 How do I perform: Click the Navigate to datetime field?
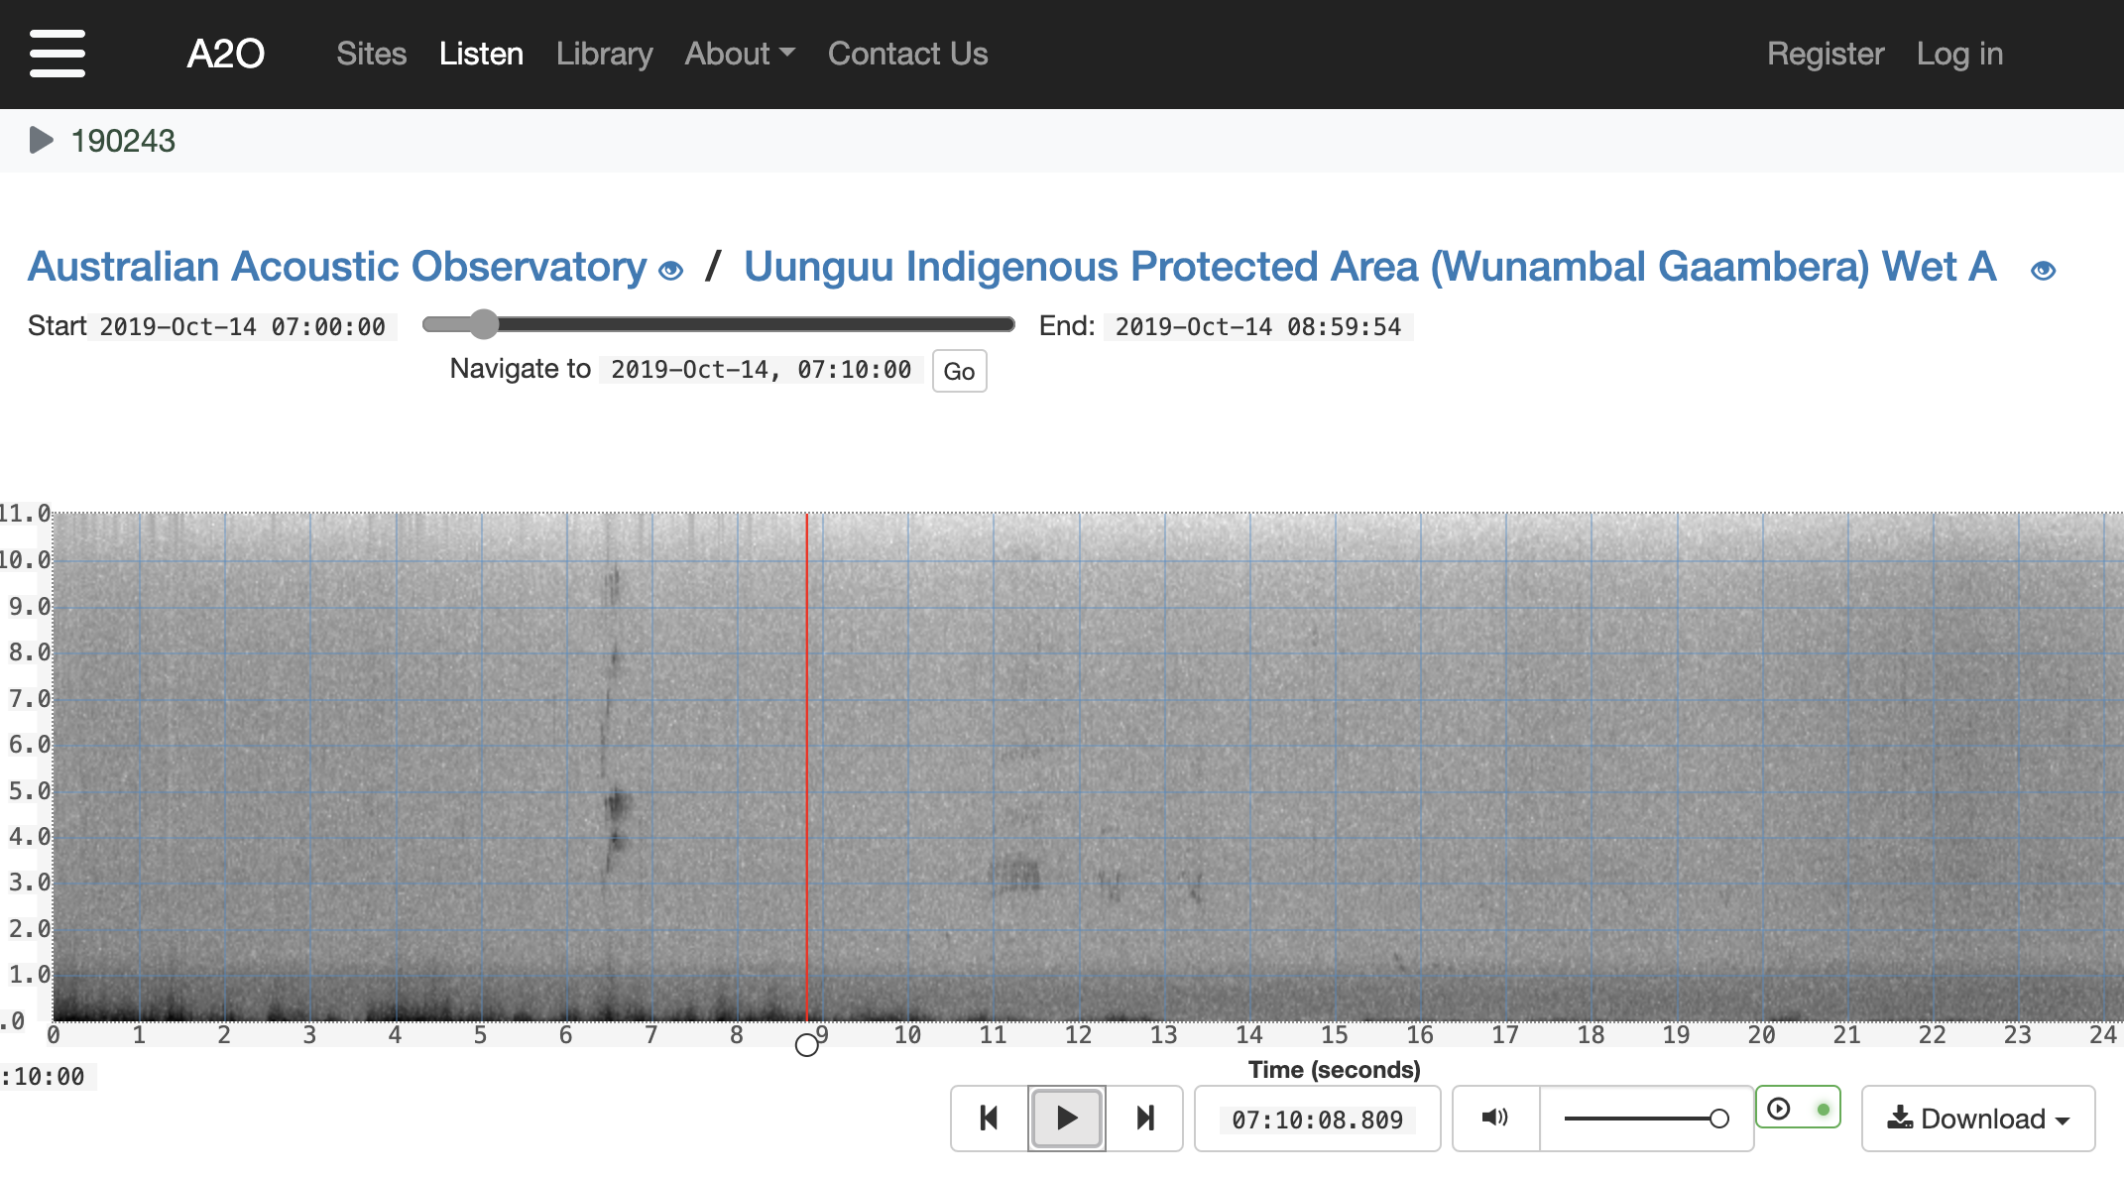(761, 370)
